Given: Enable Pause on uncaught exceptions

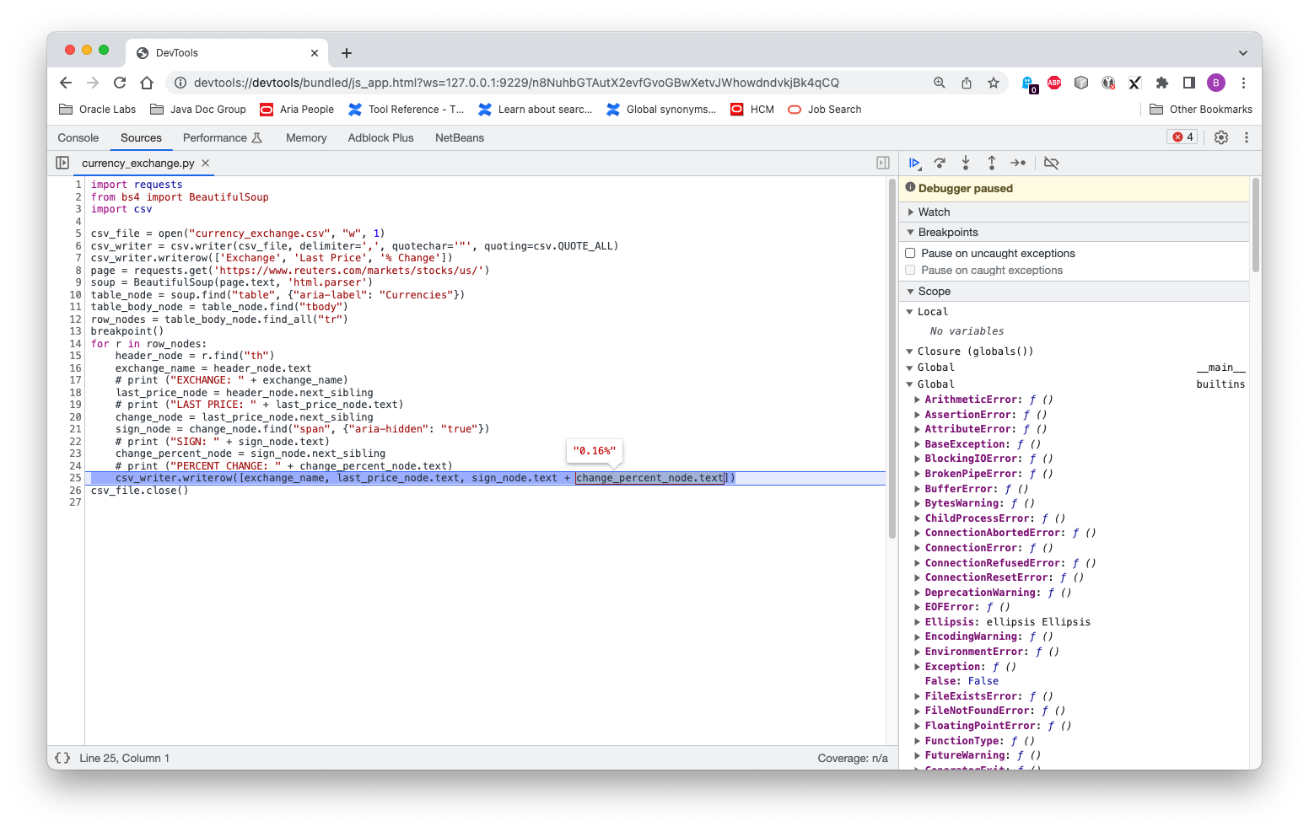Looking at the screenshot, I should point(909,252).
